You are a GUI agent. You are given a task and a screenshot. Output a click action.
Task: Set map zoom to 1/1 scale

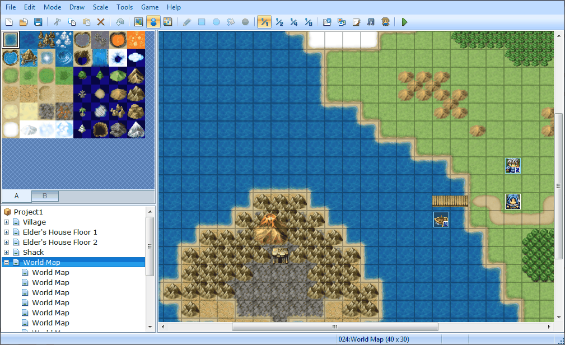click(264, 22)
